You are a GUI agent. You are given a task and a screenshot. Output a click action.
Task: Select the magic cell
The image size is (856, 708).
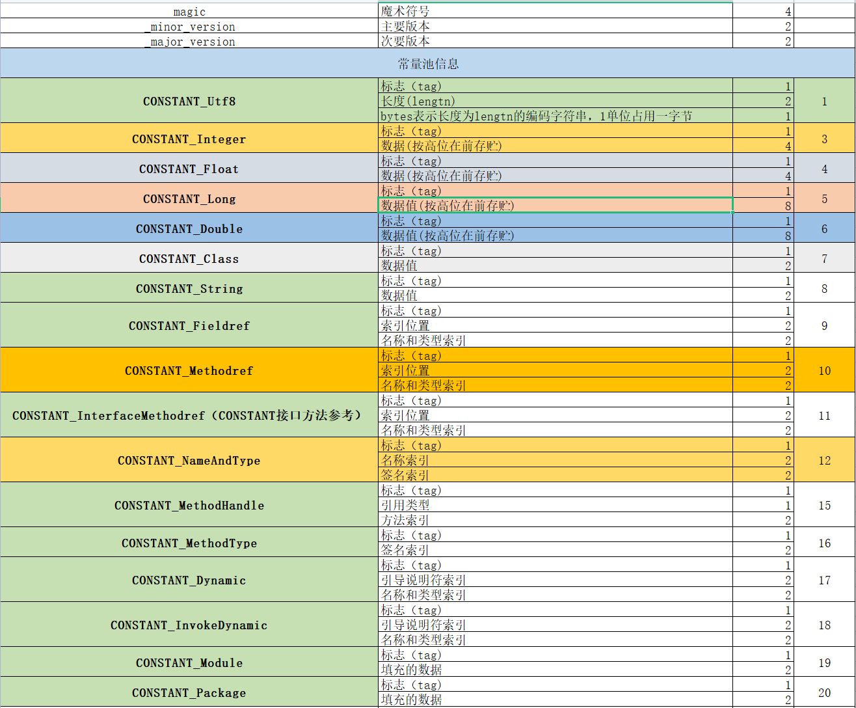point(189,12)
